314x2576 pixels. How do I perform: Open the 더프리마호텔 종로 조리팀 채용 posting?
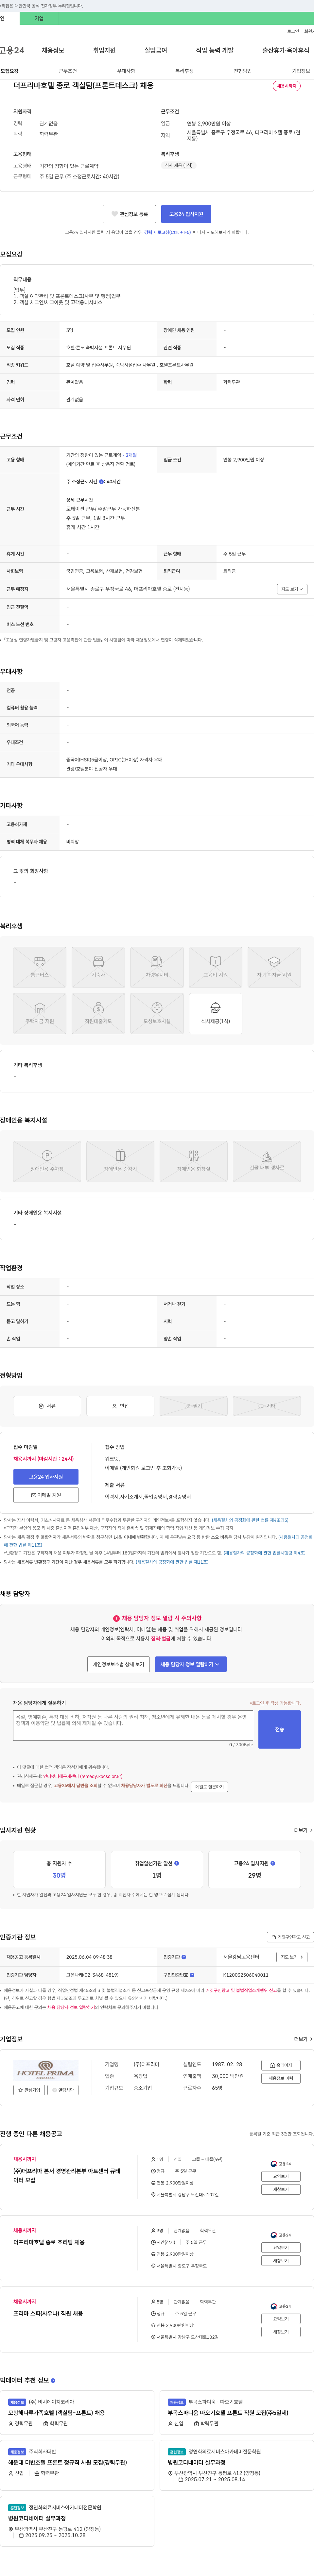49,2242
